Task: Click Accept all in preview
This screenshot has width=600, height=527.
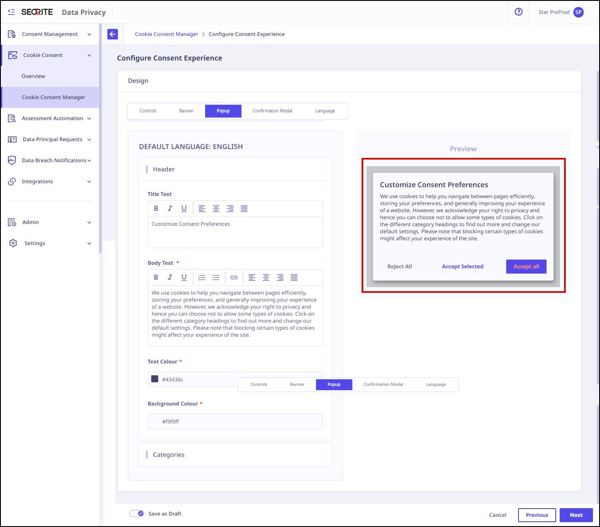Action: pyautogui.click(x=526, y=267)
